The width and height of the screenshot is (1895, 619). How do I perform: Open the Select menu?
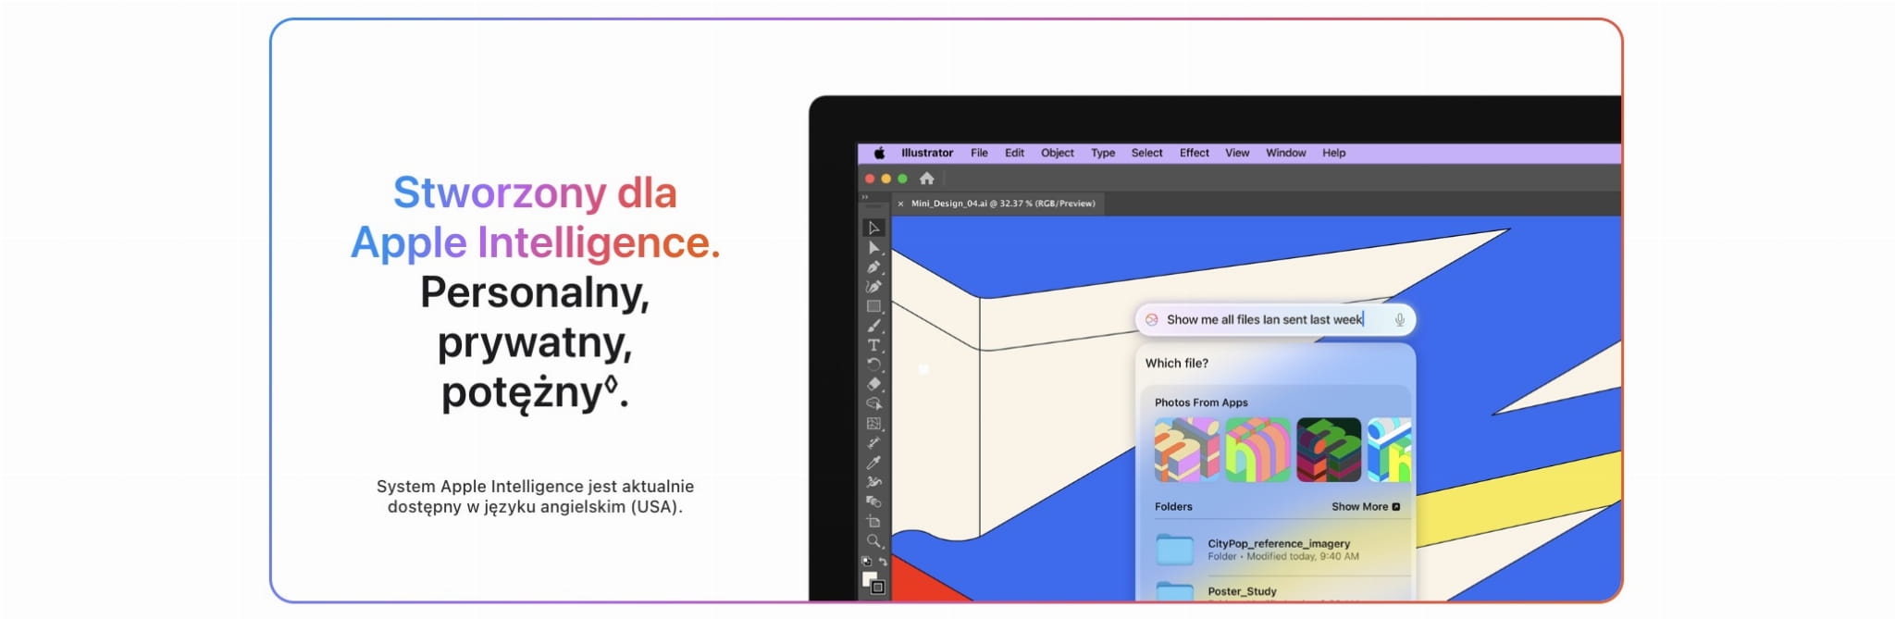click(x=1147, y=154)
